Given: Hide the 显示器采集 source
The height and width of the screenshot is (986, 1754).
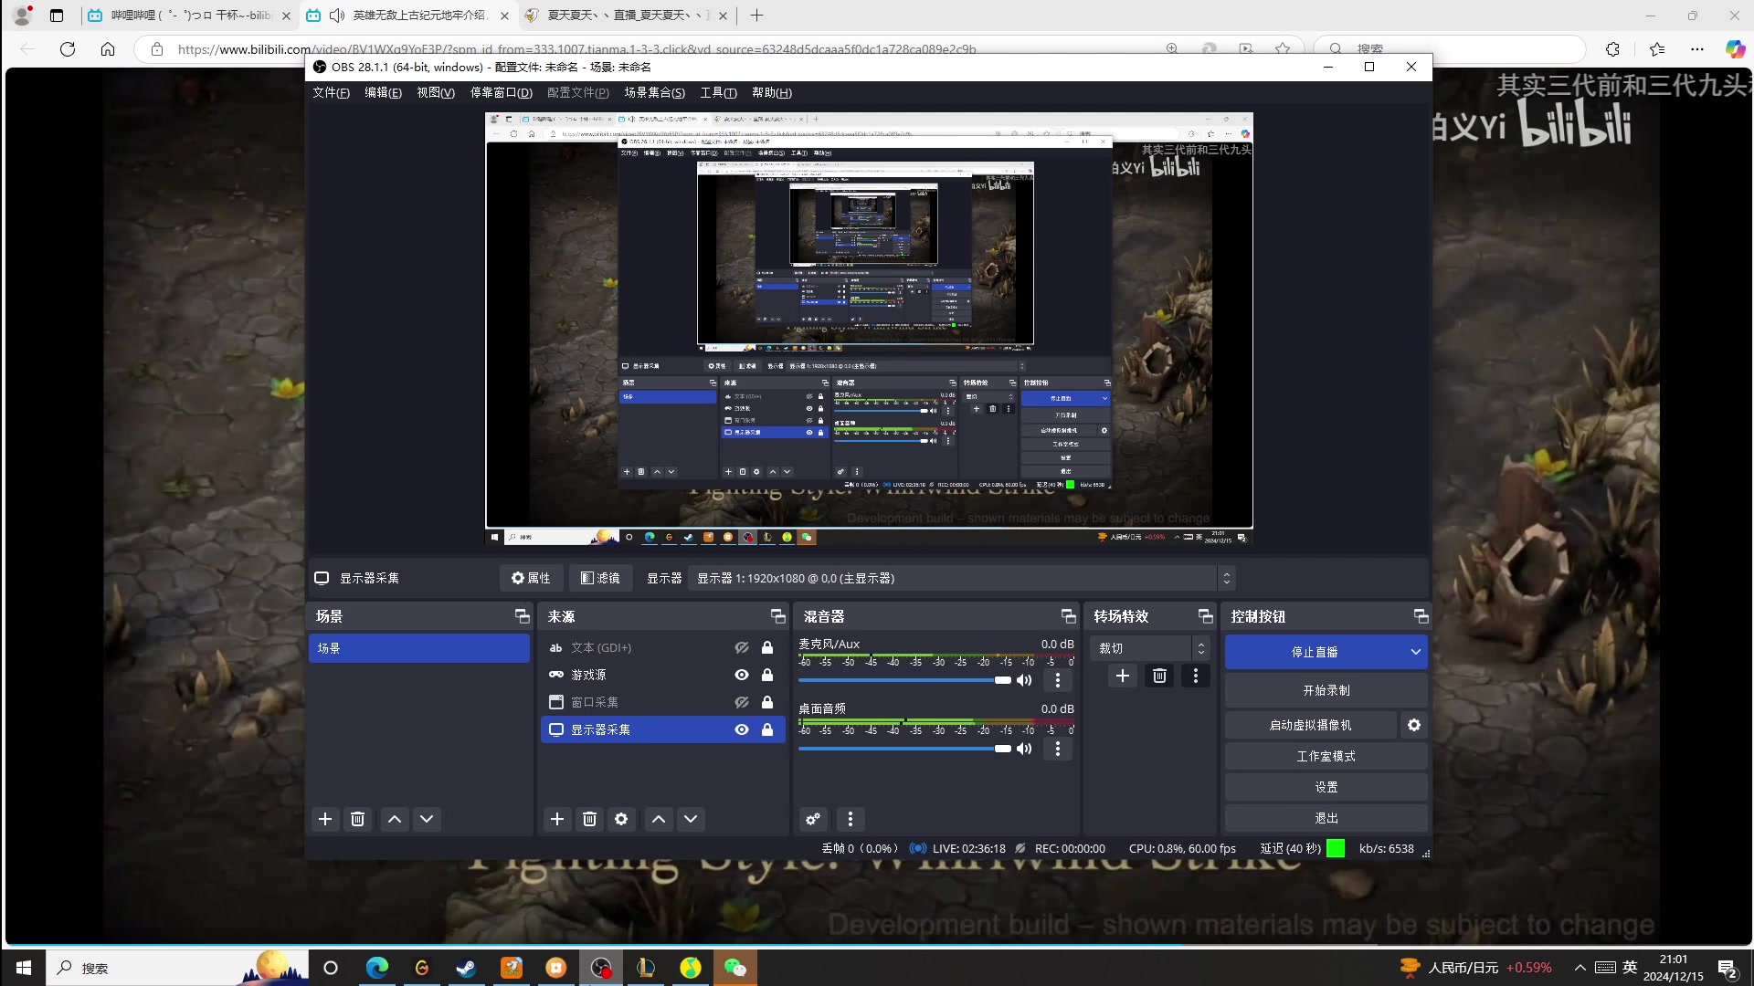Looking at the screenshot, I should (x=742, y=729).
